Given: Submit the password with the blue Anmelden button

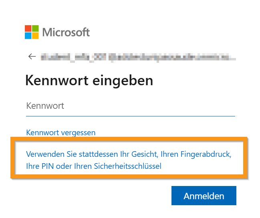Looking at the screenshot, I should 204,196.
